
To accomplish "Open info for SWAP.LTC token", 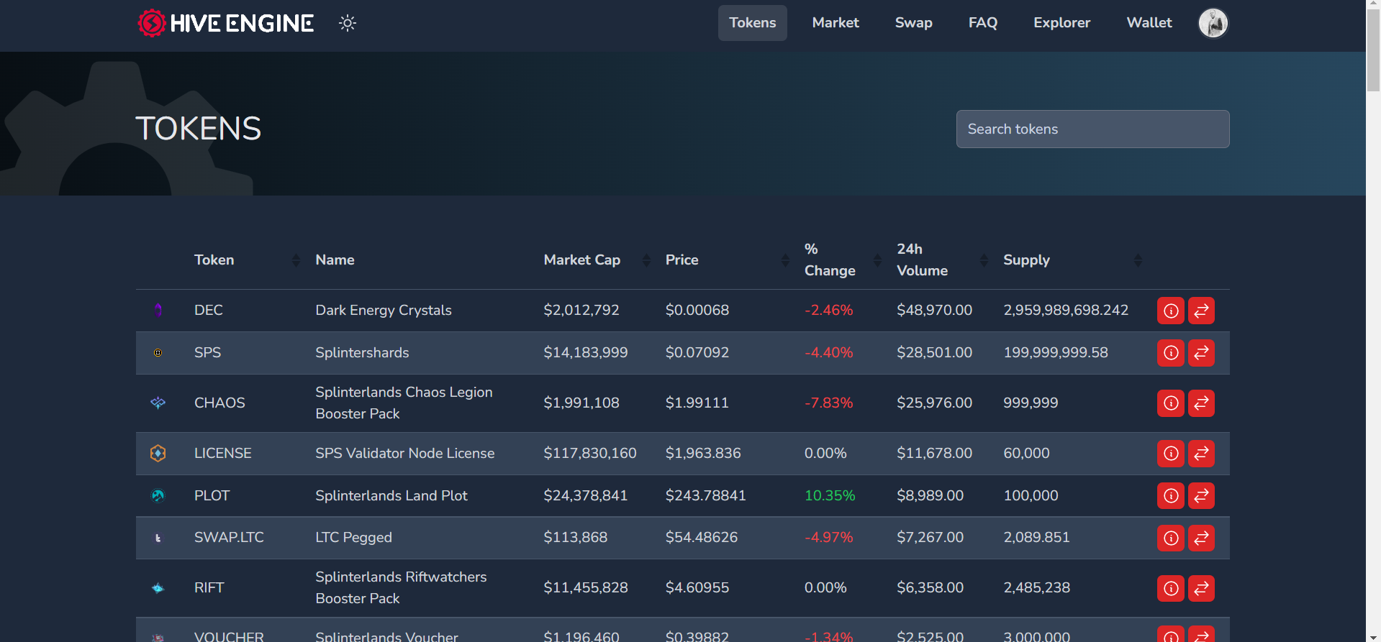I will (x=1171, y=538).
